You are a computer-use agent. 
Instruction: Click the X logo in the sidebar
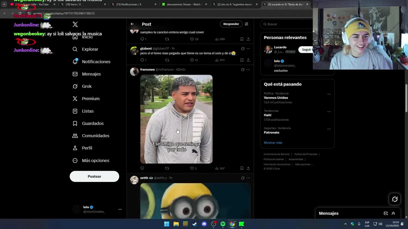pos(75,24)
